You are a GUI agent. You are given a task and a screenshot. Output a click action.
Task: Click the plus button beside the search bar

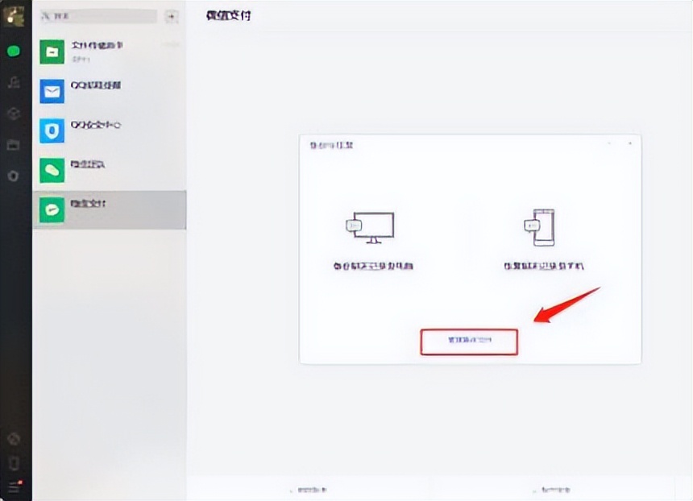point(171,16)
